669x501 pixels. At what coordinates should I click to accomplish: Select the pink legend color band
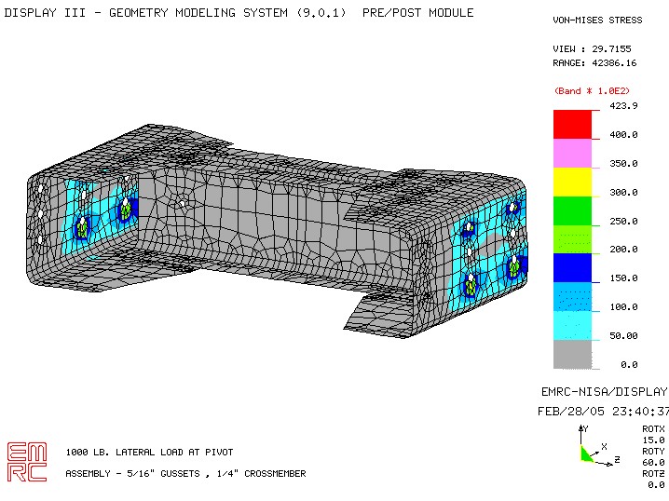click(x=572, y=153)
